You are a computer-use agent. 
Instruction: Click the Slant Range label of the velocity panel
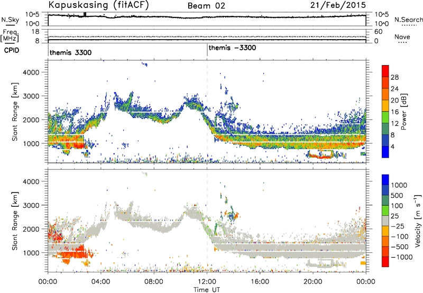point(15,221)
